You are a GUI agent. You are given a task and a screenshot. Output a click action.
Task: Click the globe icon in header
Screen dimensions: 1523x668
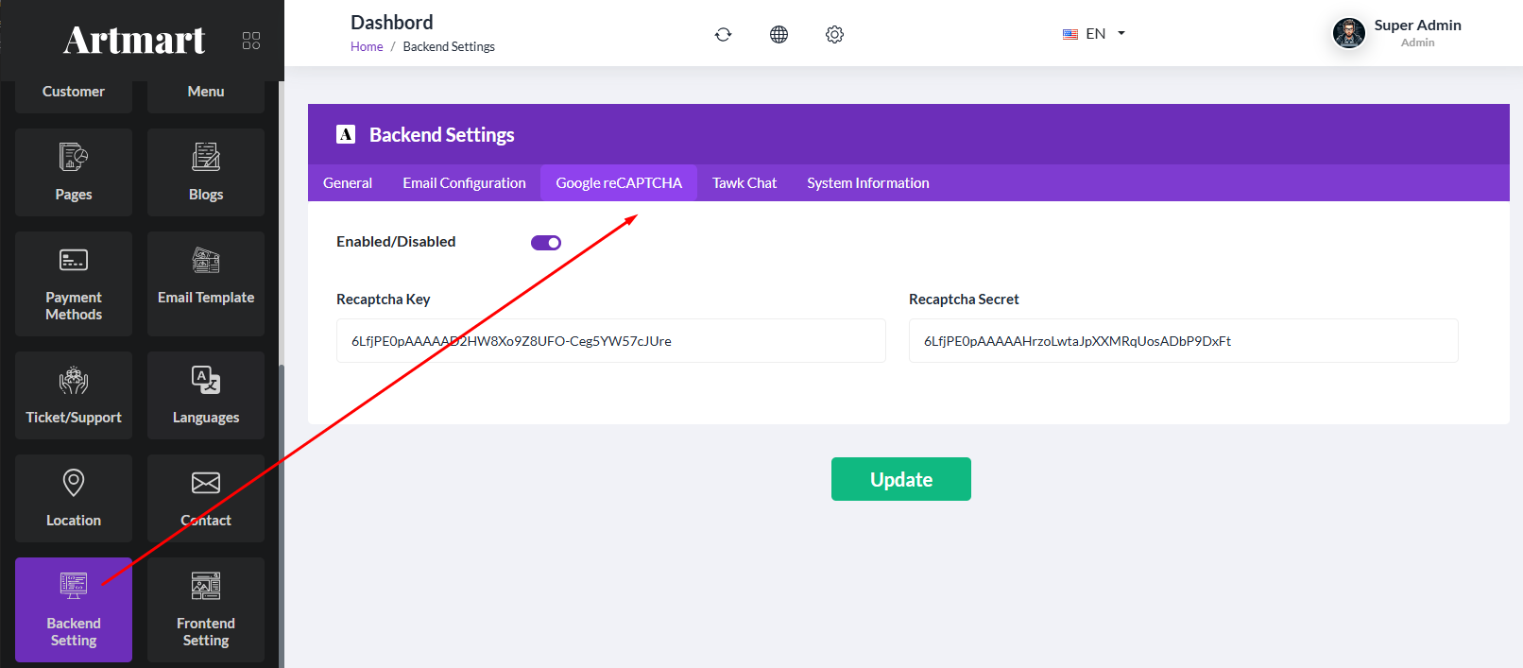click(x=779, y=35)
